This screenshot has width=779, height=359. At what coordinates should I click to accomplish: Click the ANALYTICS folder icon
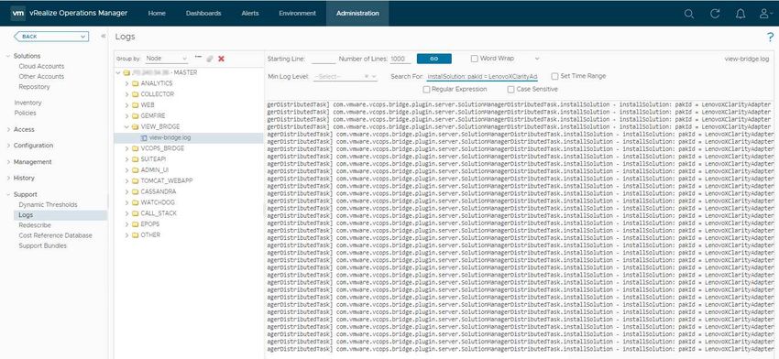[135, 83]
